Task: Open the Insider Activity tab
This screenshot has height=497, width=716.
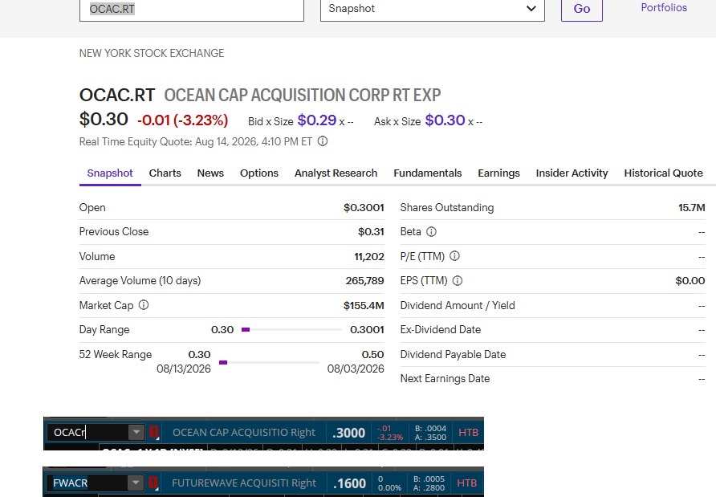Action: pos(572,173)
